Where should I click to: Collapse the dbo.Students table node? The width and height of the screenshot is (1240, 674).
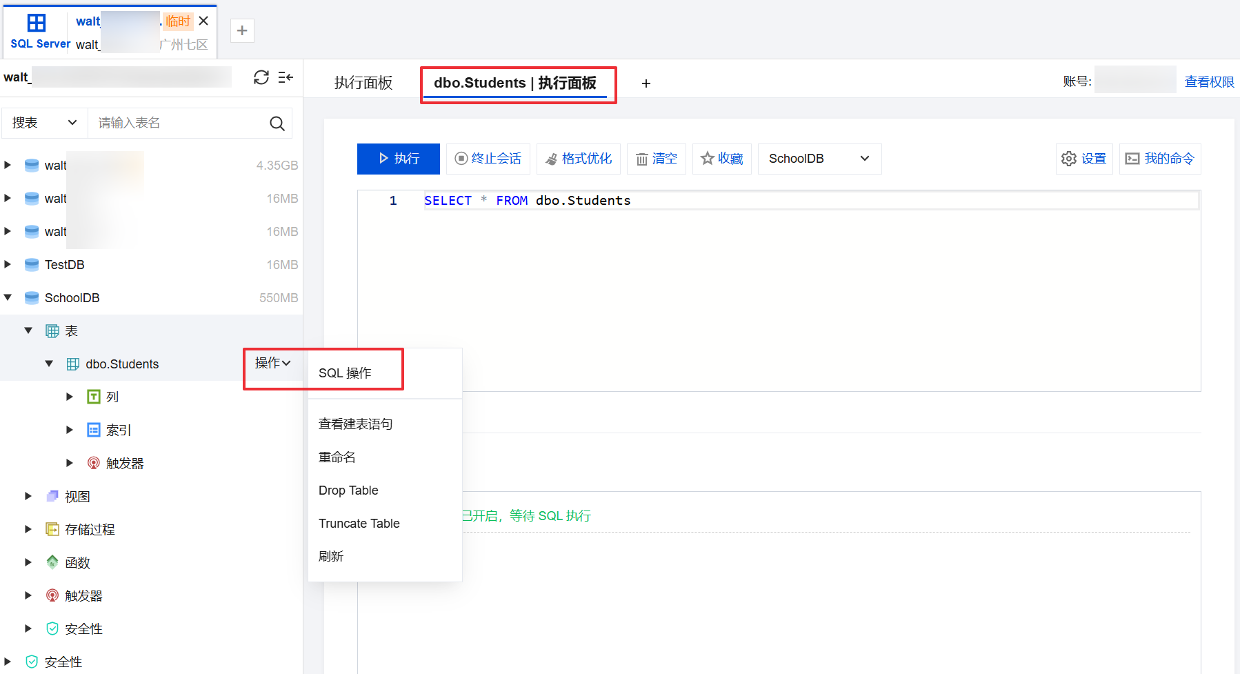[49, 364]
